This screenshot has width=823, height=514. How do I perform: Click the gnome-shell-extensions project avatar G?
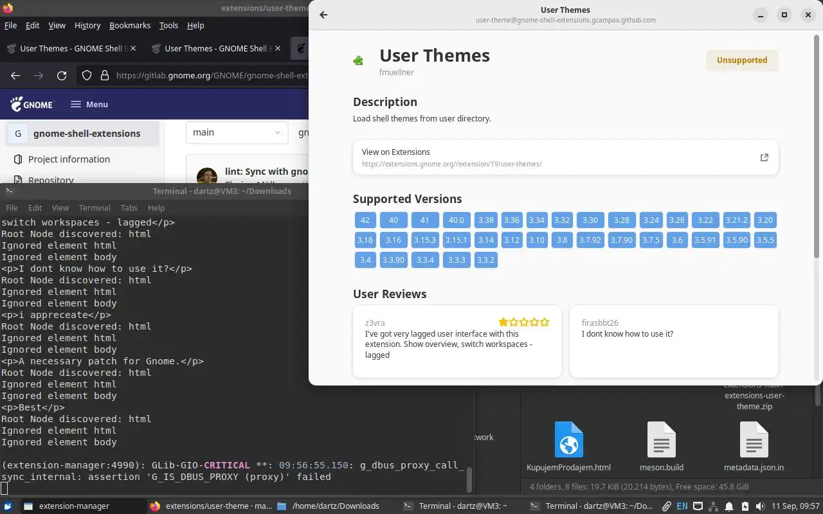(x=18, y=134)
